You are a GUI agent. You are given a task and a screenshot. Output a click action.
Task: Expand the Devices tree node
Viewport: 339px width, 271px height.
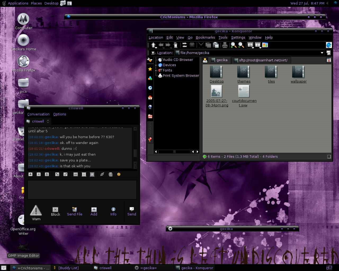pyautogui.click(x=156, y=65)
